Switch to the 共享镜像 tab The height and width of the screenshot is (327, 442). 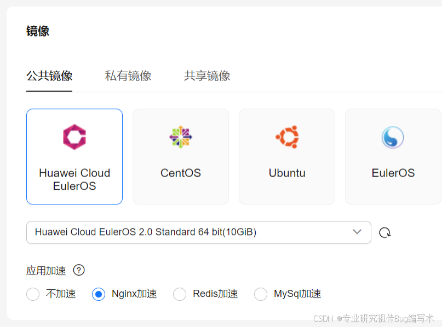pyautogui.click(x=207, y=76)
